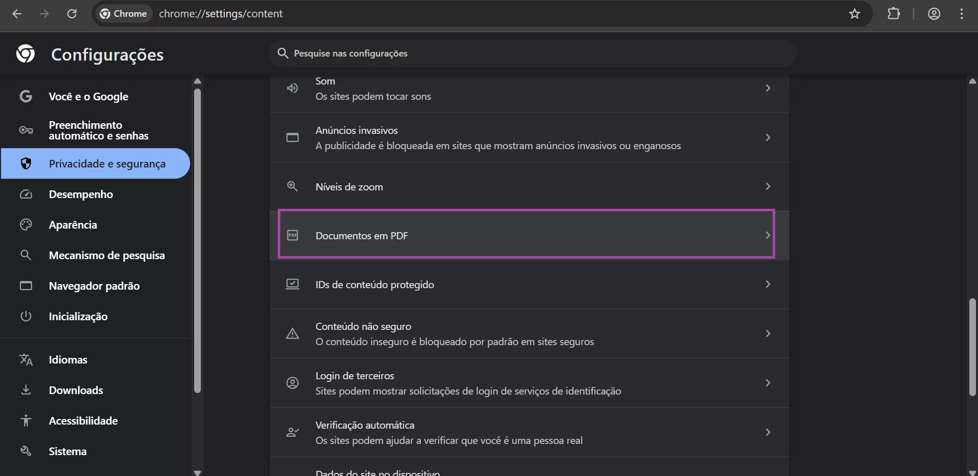Viewport: 978px width, 476px height.
Task: Click the Aparência palette icon
Action: pyautogui.click(x=25, y=225)
